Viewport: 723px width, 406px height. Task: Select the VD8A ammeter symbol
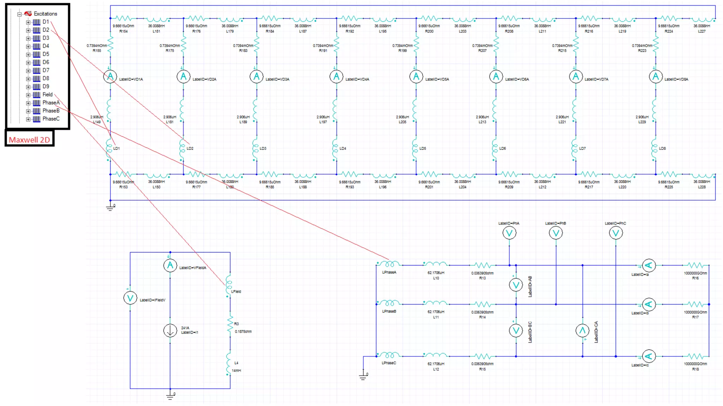(x=656, y=76)
